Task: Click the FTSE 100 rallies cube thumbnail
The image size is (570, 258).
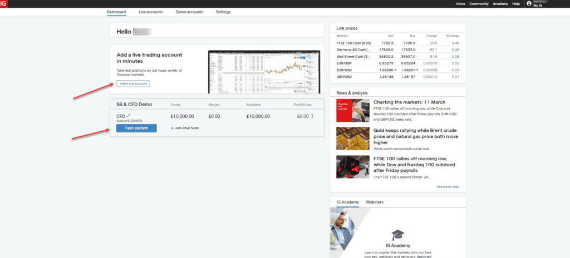Action: click(x=353, y=167)
